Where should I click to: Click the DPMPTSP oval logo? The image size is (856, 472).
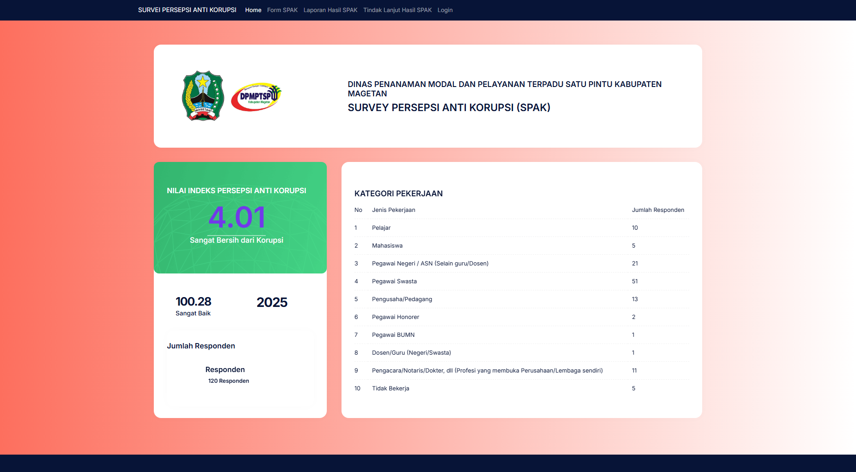pyautogui.click(x=256, y=97)
